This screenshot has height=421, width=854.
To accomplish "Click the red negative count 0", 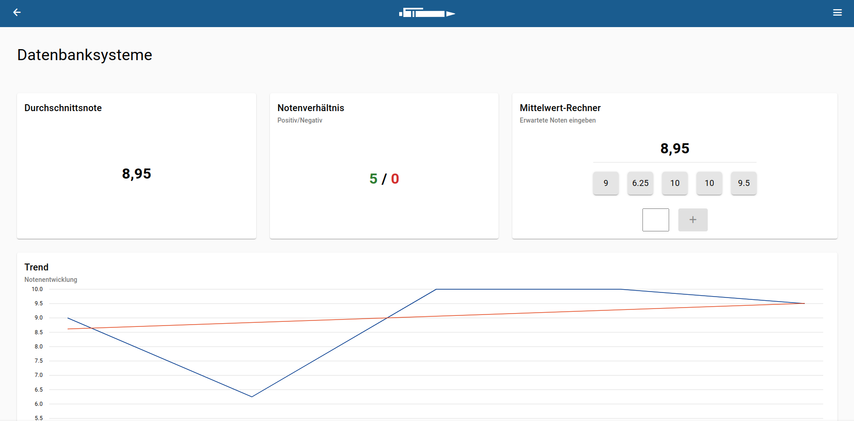I will (395, 179).
